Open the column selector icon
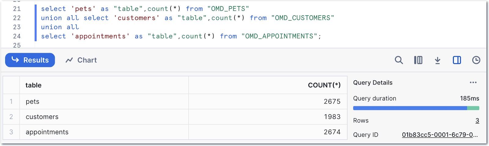The width and height of the screenshot is (489, 146). coord(418,60)
